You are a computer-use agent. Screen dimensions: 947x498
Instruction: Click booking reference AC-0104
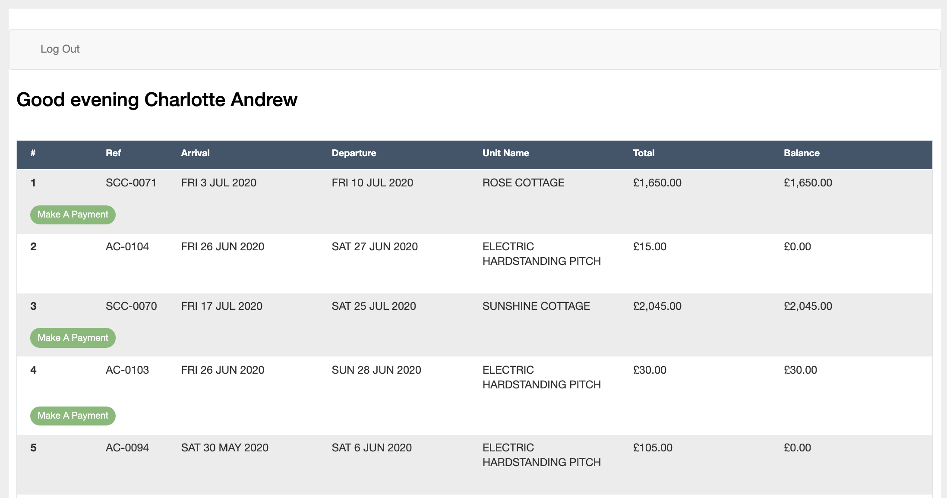pos(127,247)
